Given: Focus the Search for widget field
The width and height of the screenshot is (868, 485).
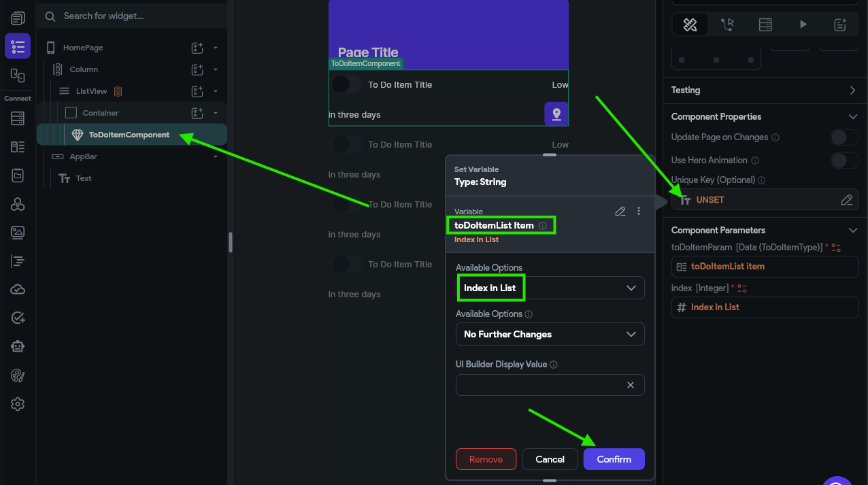Looking at the screenshot, I should pyautogui.click(x=132, y=16).
